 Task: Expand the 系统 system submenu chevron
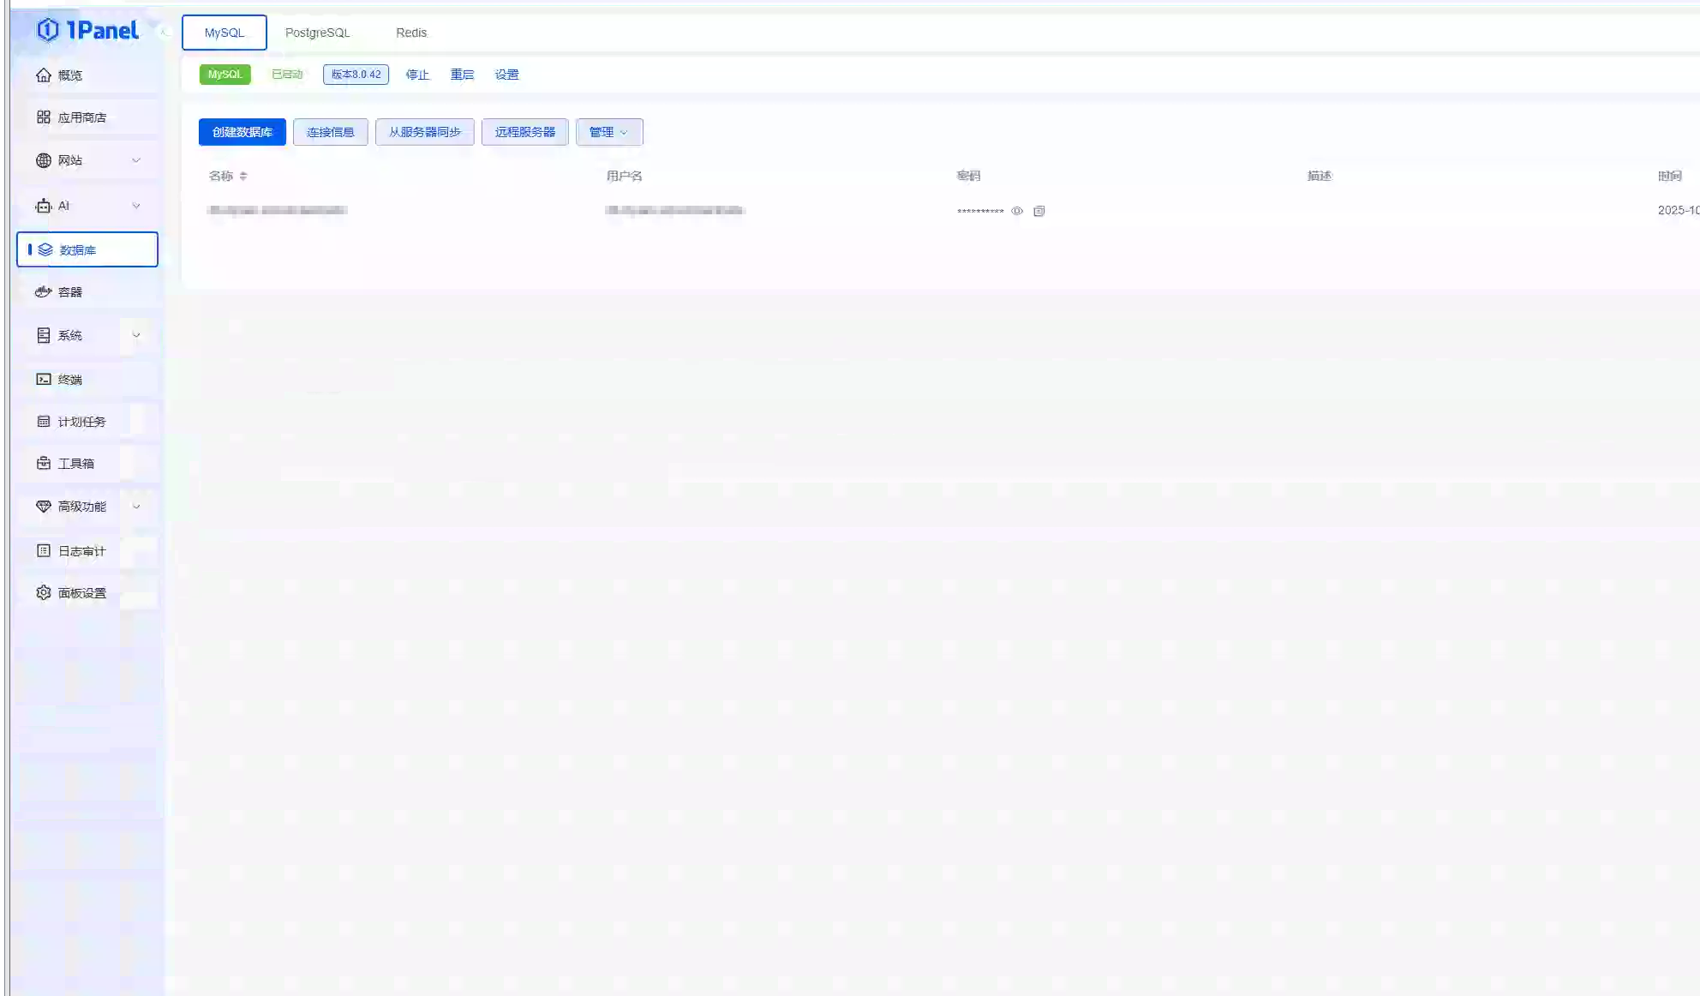pyautogui.click(x=135, y=336)
